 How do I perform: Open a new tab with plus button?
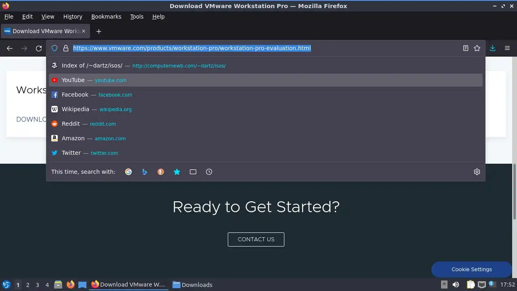[x=99, y=31]
